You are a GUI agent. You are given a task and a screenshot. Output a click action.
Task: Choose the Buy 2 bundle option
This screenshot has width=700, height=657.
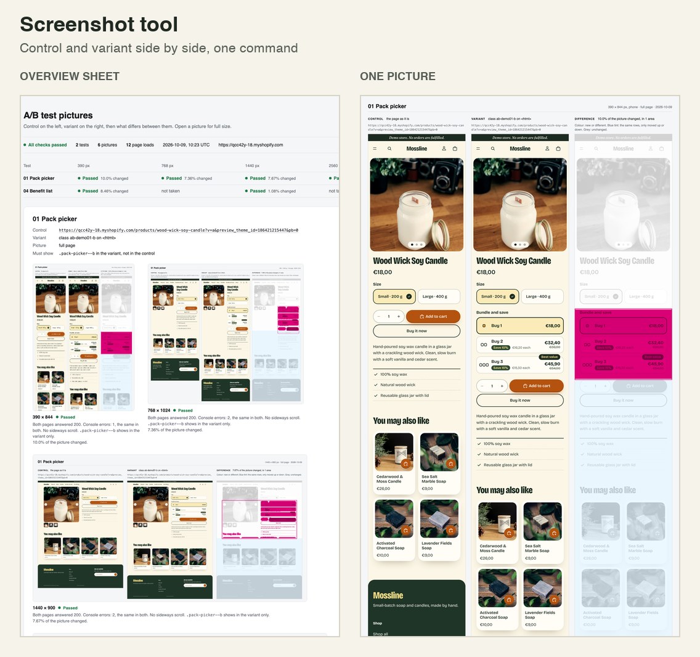pos(520,345)
